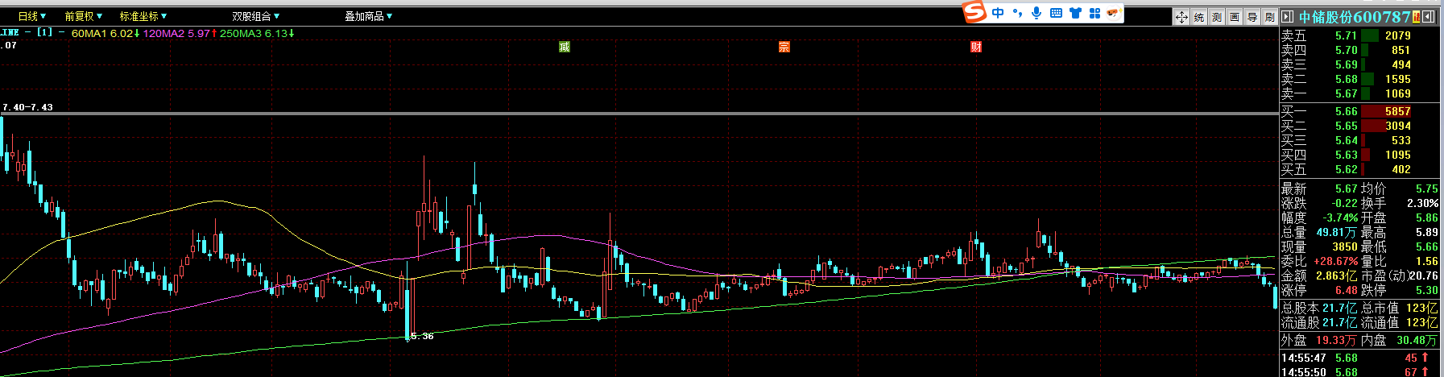
Task: Click the 5.36 low price label on chart
Action: [423, 336]
